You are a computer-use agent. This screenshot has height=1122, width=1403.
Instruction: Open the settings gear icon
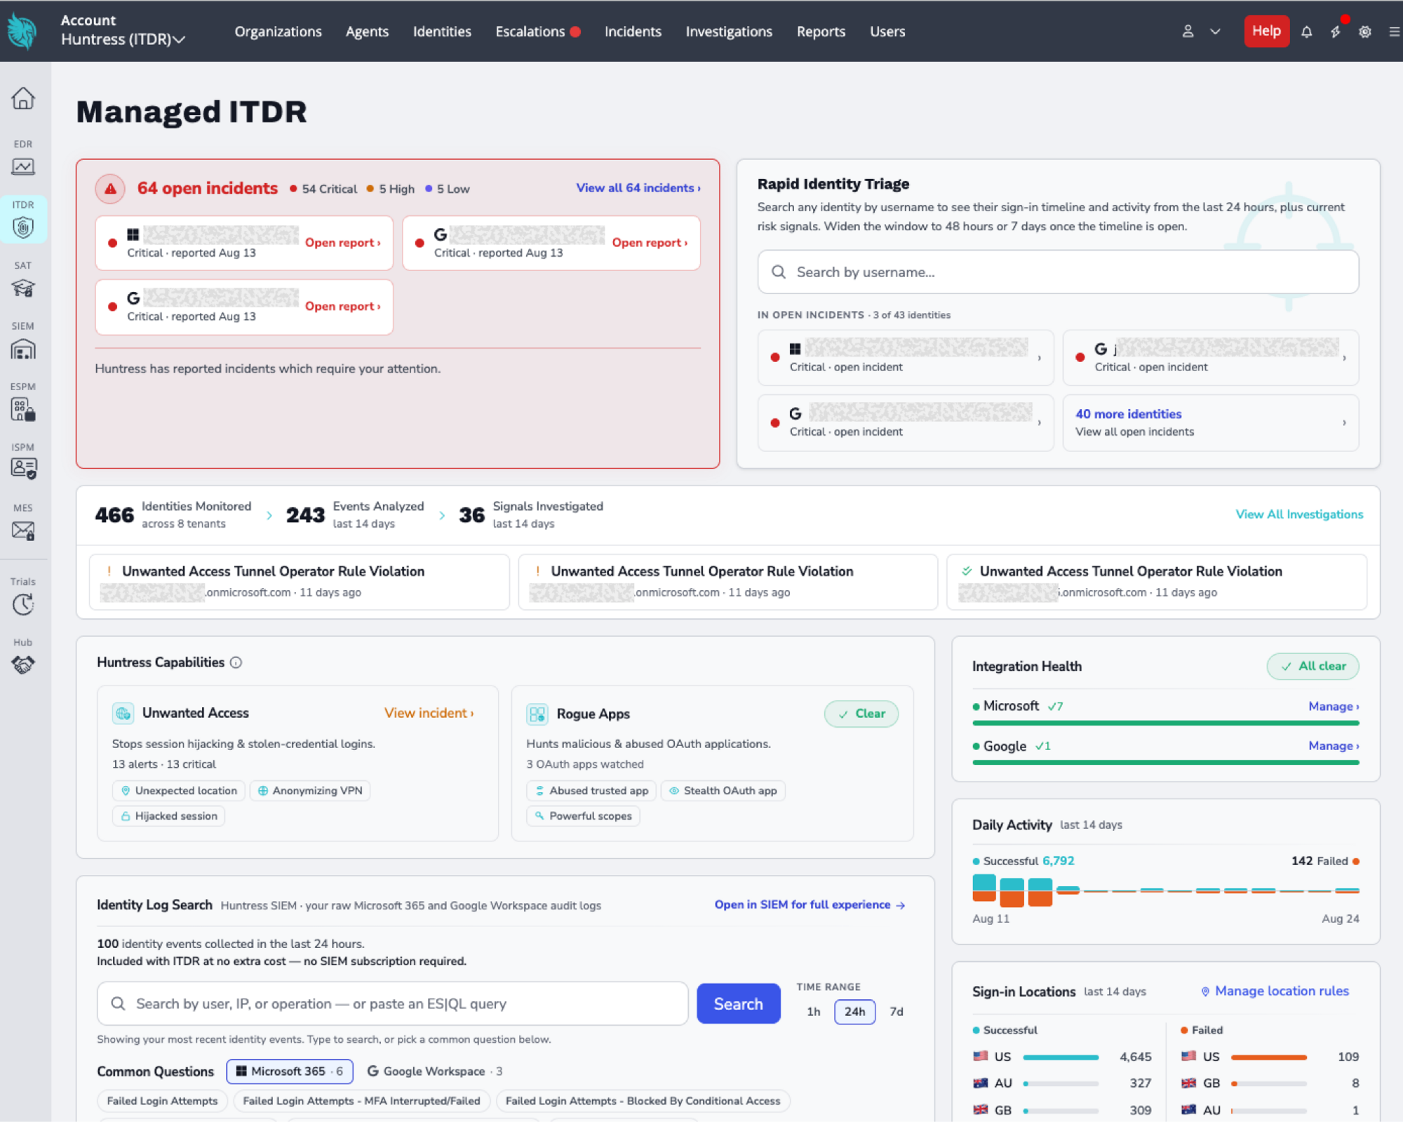[1364, 32]
